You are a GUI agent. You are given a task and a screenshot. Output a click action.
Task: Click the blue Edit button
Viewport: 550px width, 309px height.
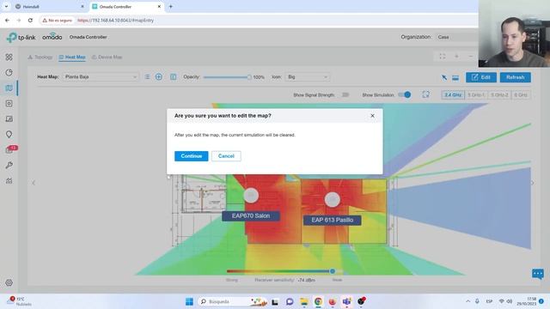(x=481, y=77)
